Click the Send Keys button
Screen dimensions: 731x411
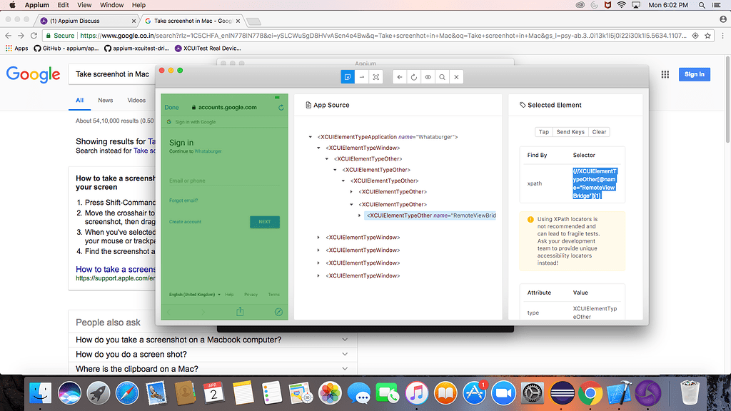point(570,132)
